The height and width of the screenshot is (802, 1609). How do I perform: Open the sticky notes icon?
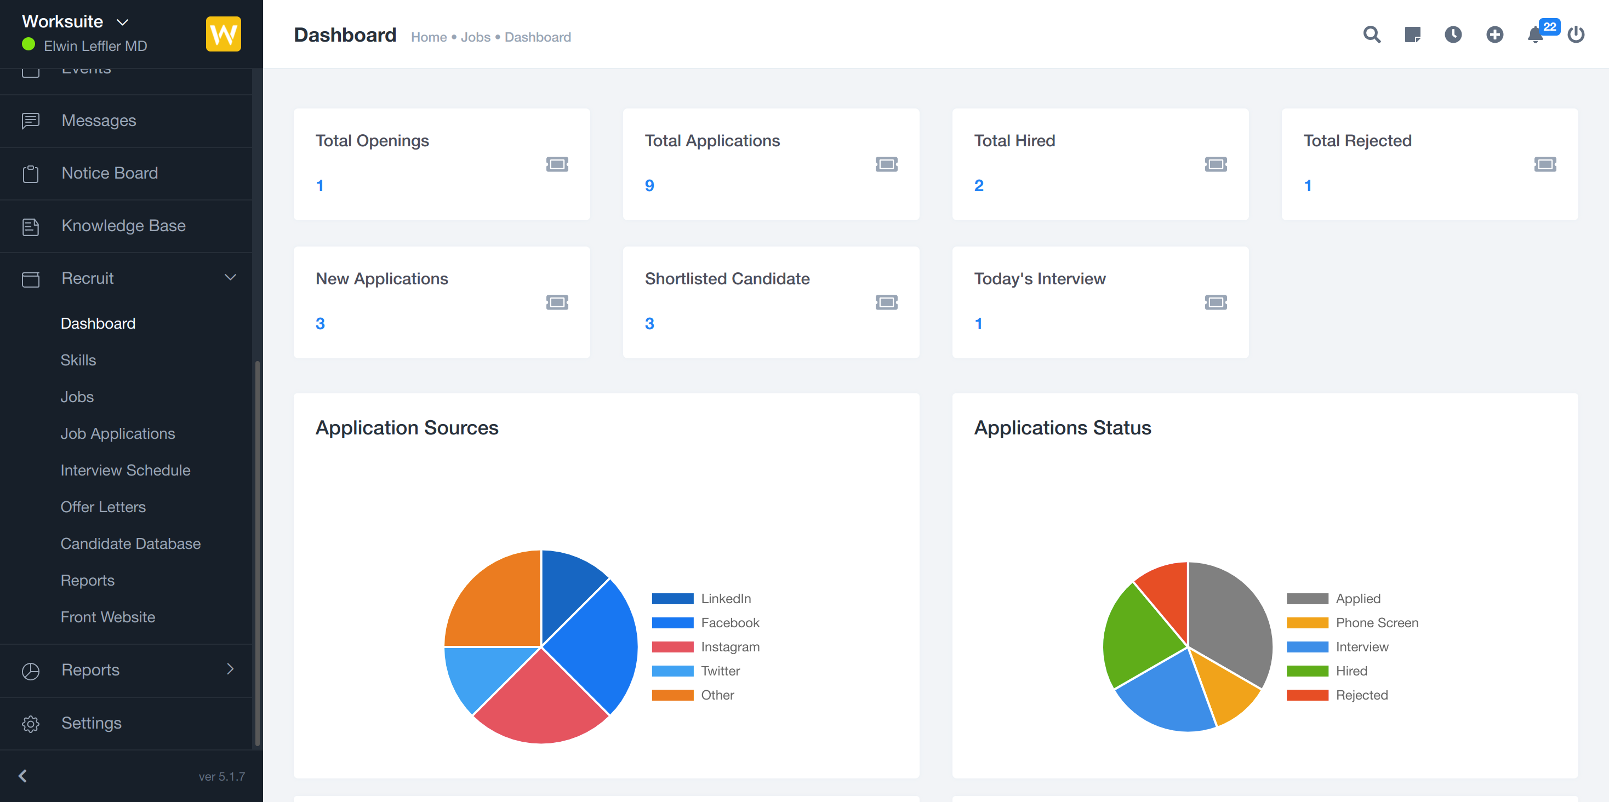1412,35
